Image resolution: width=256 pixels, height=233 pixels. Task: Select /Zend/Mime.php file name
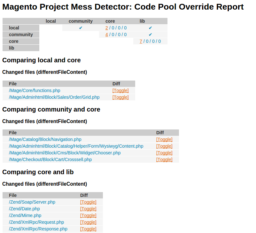[25, 215]
